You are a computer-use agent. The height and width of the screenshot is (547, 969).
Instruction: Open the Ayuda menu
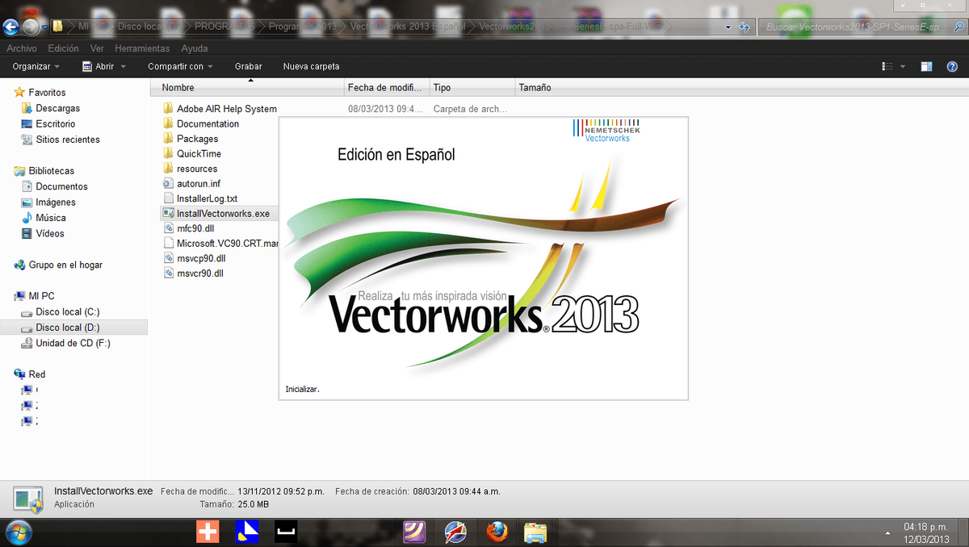point(195,48)
